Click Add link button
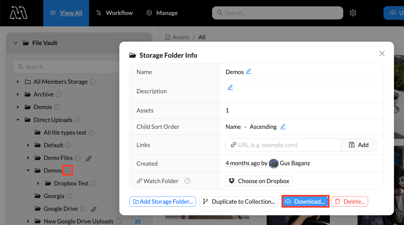This screenshot has height=225, width=404. click(x=359, y=145)
